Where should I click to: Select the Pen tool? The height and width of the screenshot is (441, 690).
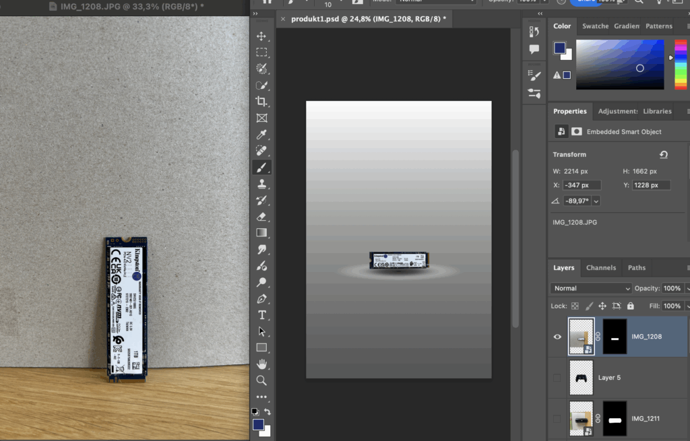click(261, 299)
